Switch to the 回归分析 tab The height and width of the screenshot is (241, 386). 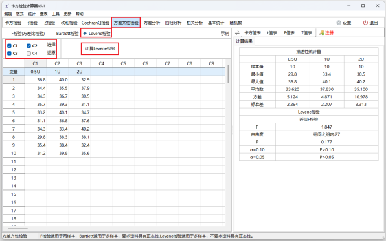coord(174,23)
